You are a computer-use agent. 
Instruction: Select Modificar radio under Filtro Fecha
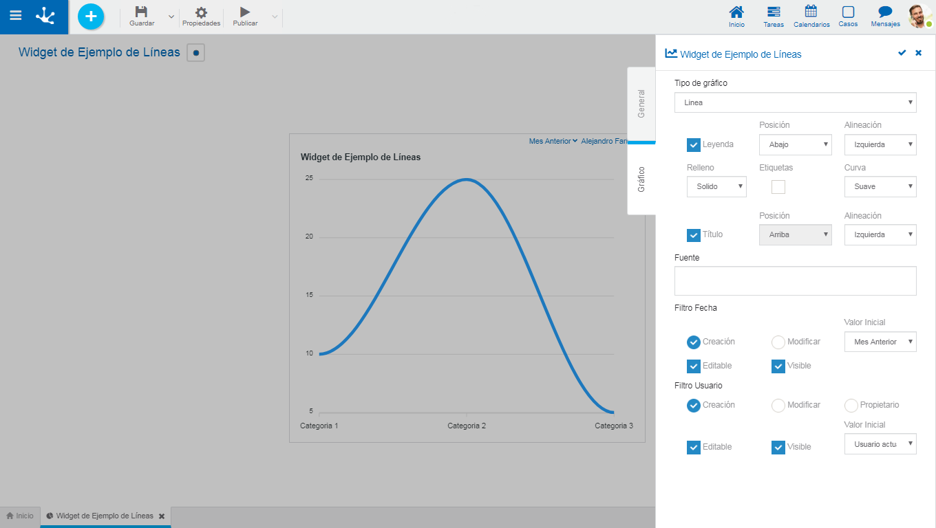pos(778,342)
